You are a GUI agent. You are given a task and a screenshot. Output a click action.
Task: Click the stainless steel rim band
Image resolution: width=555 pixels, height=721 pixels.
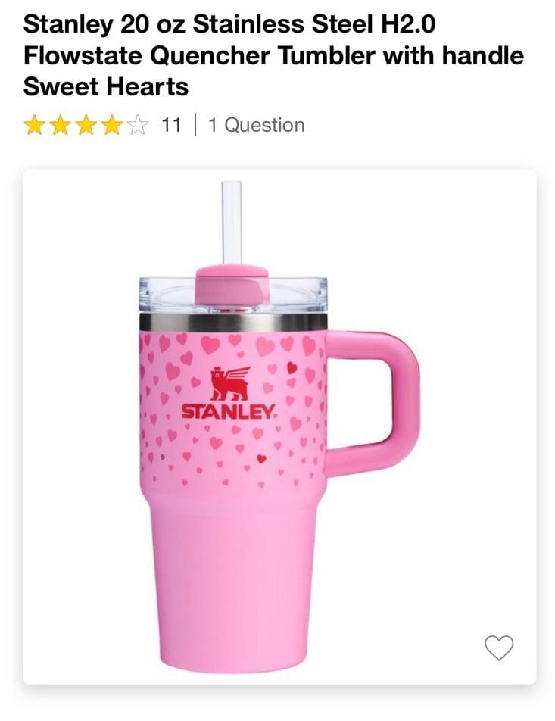tap(233, 323)
